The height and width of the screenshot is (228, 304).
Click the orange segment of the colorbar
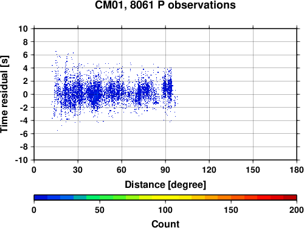tap(224, 198)
